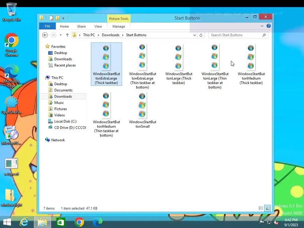Open Recent places in the navigation pane
Viewport: 304px width, 228px height.
coord(62,65)
